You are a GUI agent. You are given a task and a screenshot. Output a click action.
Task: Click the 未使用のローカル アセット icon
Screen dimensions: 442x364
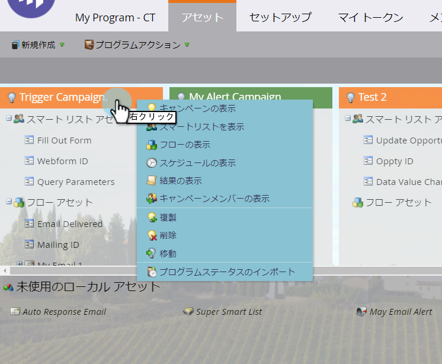coord(8,288)
